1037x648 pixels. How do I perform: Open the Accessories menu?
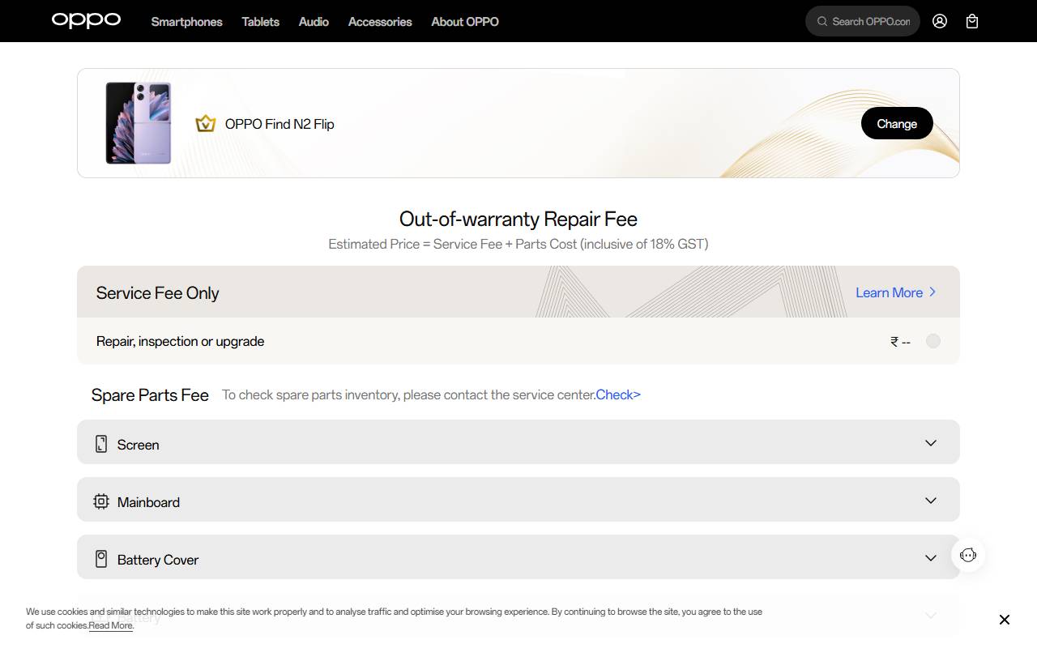[379, 22]
